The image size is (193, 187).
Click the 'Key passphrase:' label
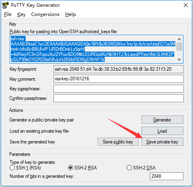pyautogui.click(x=25, y=89)
